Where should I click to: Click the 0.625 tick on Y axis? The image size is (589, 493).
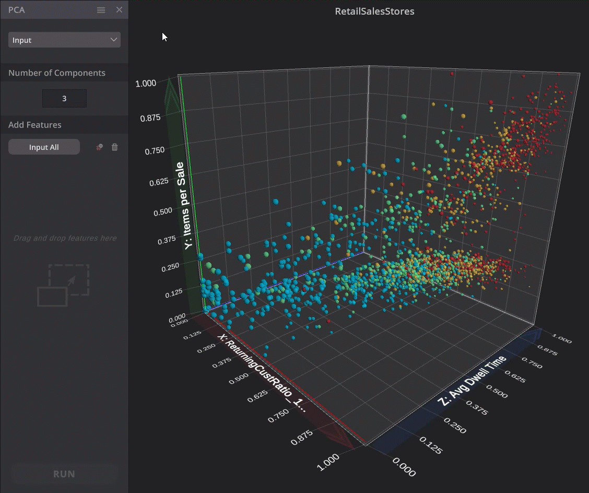click(x=159, y=182)
